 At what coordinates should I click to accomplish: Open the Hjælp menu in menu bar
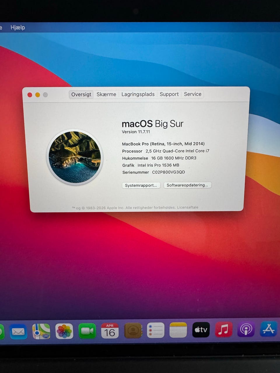point(18,27)
